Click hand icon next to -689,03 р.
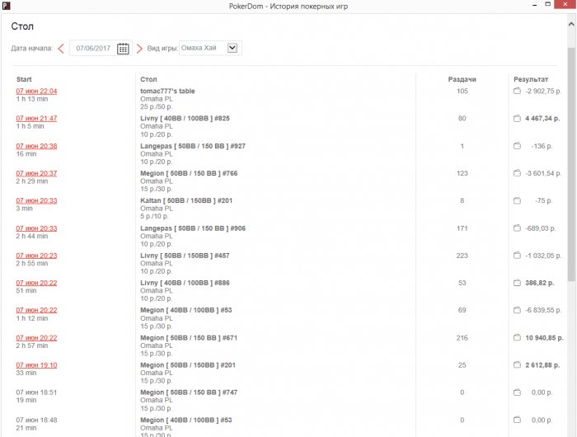 tap(517, 228)
